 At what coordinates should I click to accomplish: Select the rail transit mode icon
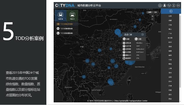[x=61, y=15]
